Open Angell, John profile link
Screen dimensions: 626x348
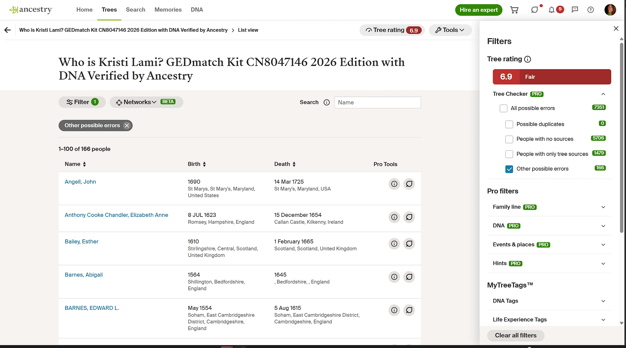80,182
